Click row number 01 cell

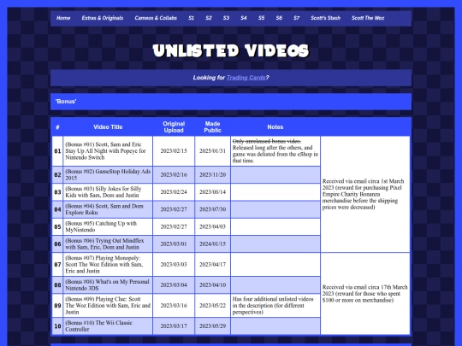[57, 151]
